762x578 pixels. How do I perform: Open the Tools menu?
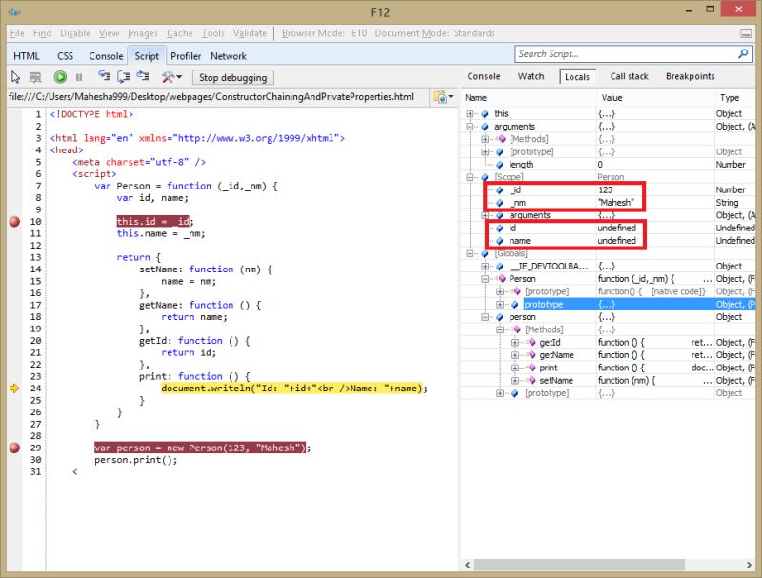(211, 32)
